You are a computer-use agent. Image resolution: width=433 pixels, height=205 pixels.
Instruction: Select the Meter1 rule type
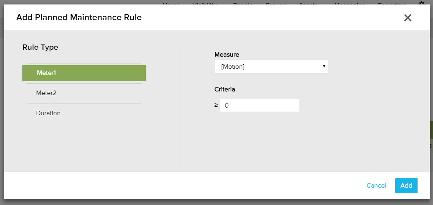click(84, 73)
